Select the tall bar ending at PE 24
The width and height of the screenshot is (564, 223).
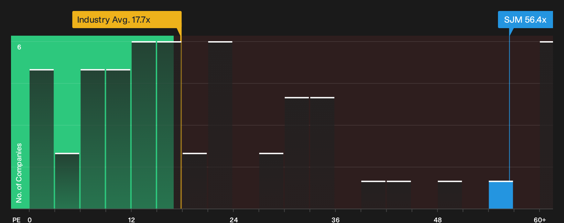[x=220, y=125]
